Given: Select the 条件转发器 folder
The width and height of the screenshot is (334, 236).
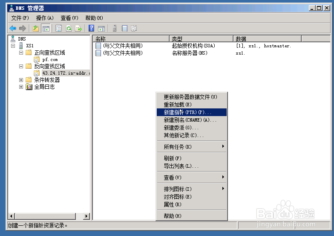Looking at the screenshot, I should click(47, 80).
